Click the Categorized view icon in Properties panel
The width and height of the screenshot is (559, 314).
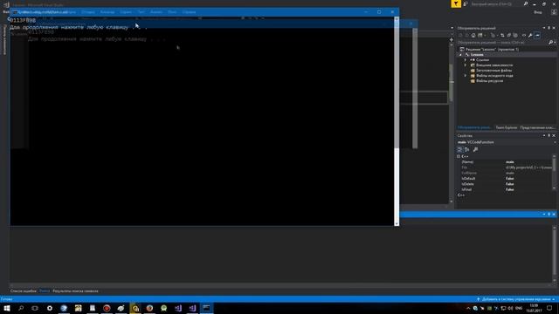tap(460, 149)
